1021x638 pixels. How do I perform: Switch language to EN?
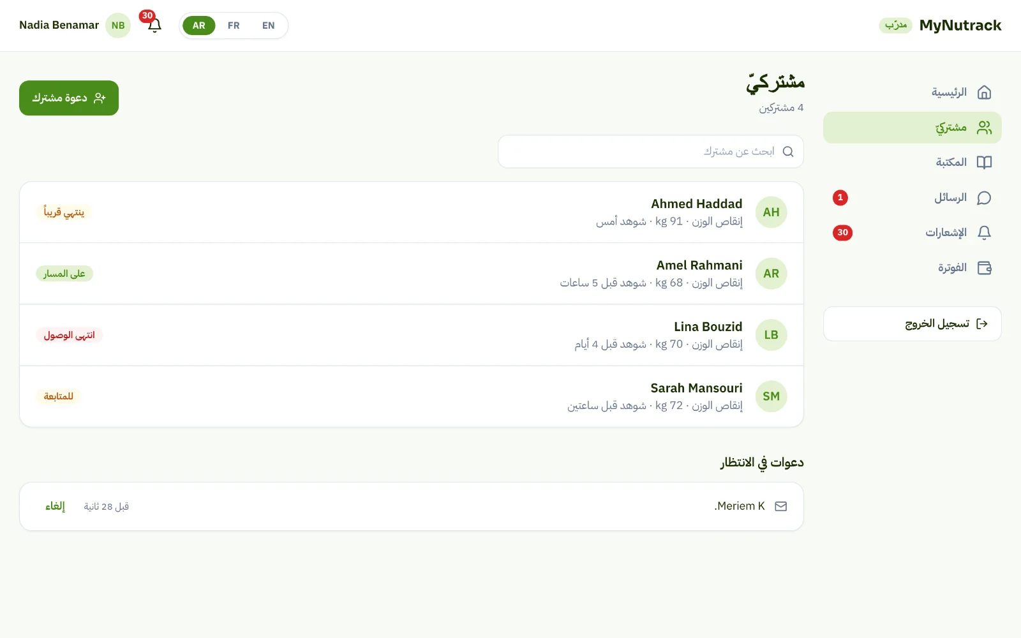(269, 26)
